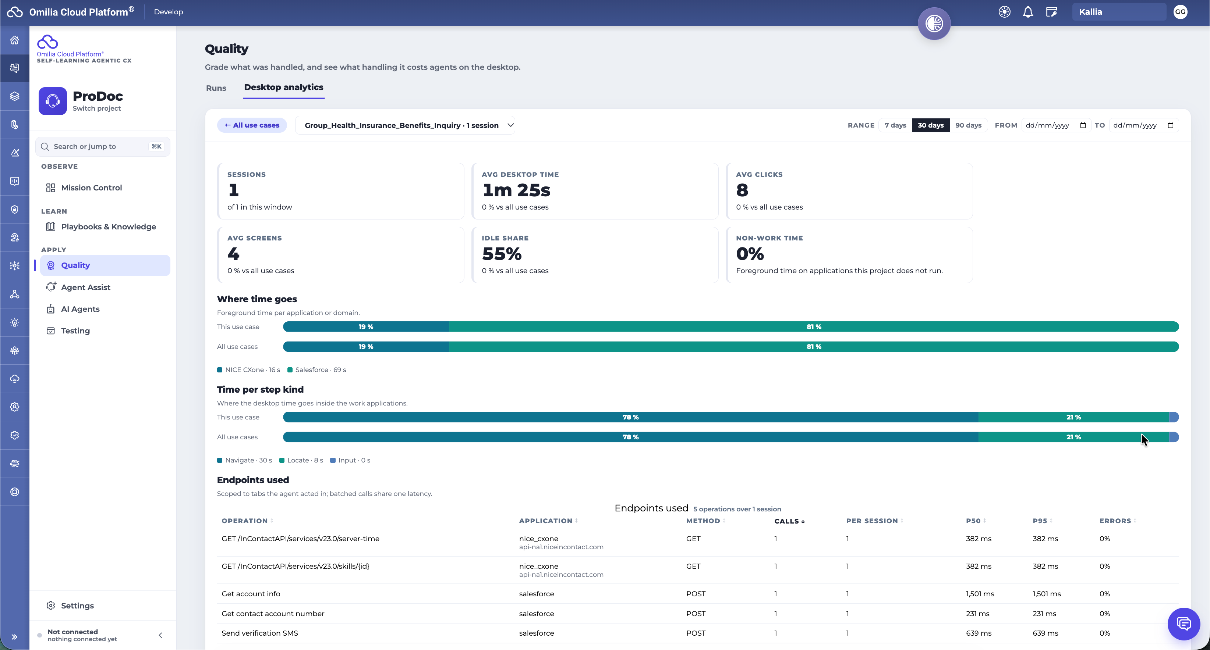This screenshot has width=1210, height=650.
Task: Select the 90 days range
Action: (968, 125)
